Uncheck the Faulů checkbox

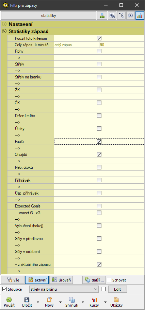99,142
